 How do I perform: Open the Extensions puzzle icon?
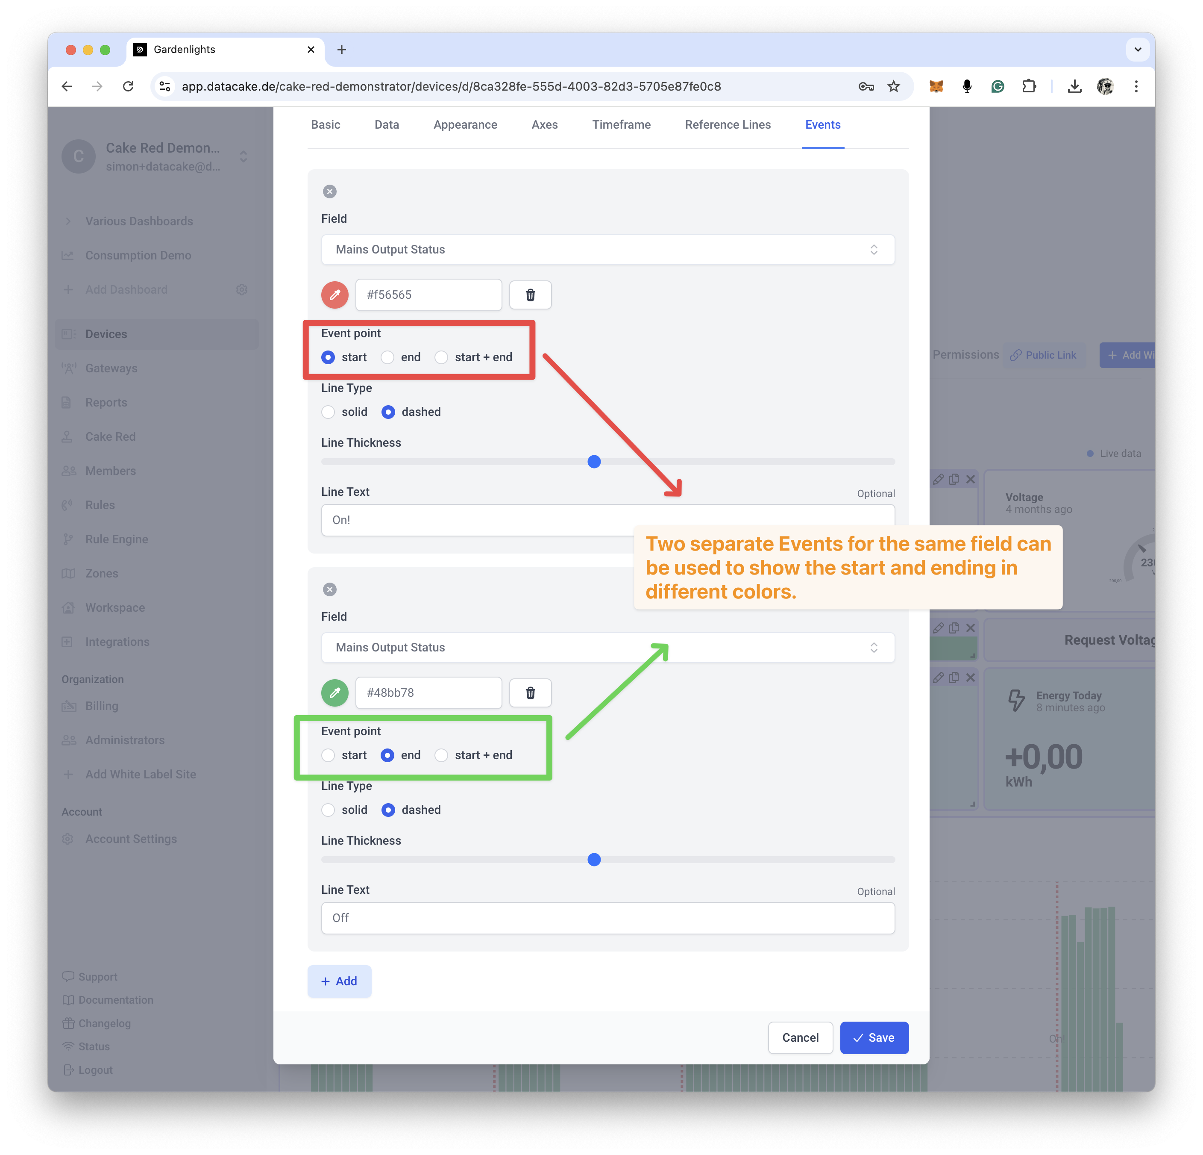click(1029, 87)
